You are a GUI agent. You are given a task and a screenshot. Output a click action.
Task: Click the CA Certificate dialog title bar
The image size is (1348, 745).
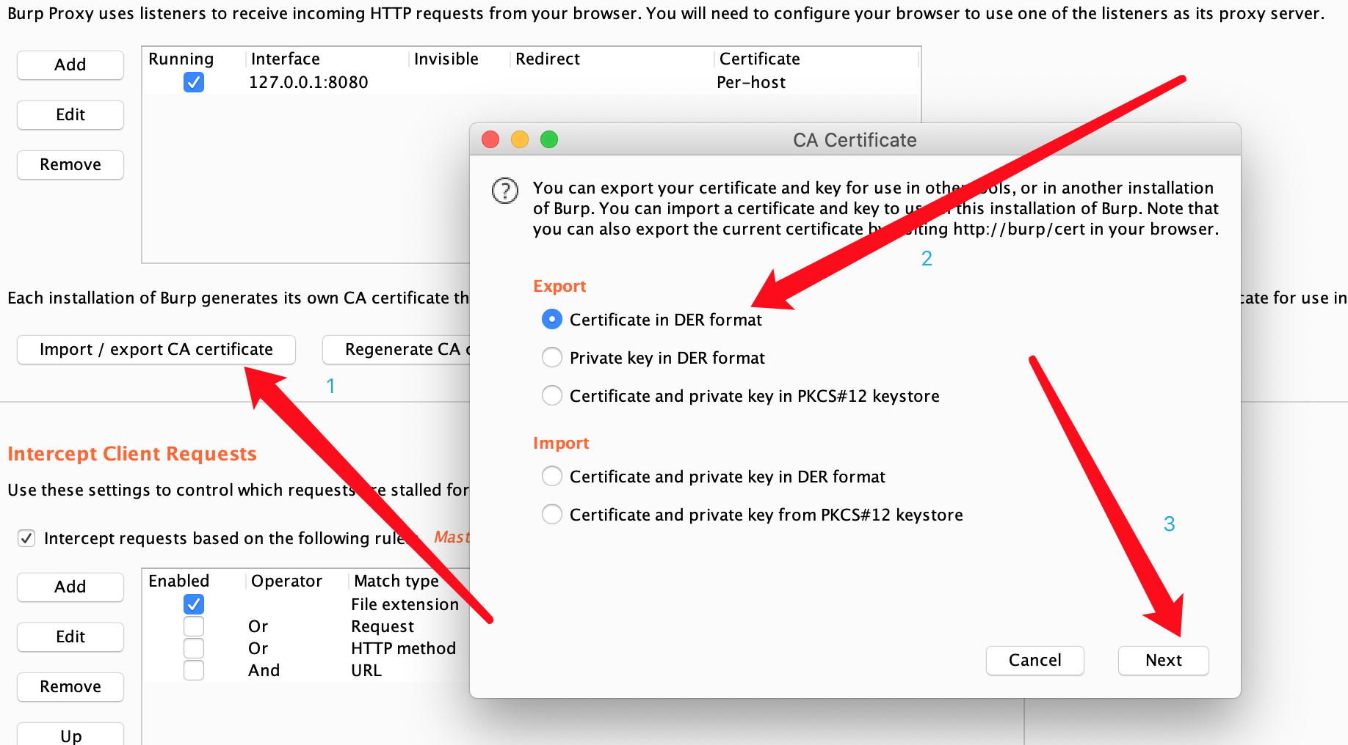[855, 139]
